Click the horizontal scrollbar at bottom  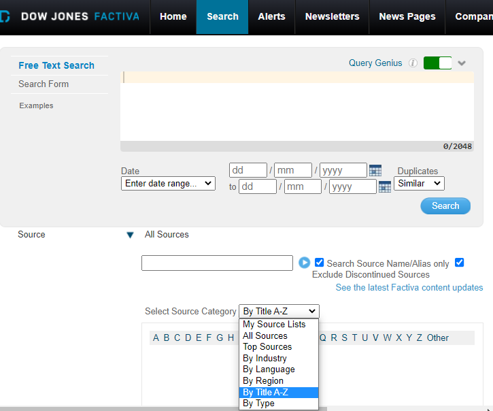click(163, 409)
